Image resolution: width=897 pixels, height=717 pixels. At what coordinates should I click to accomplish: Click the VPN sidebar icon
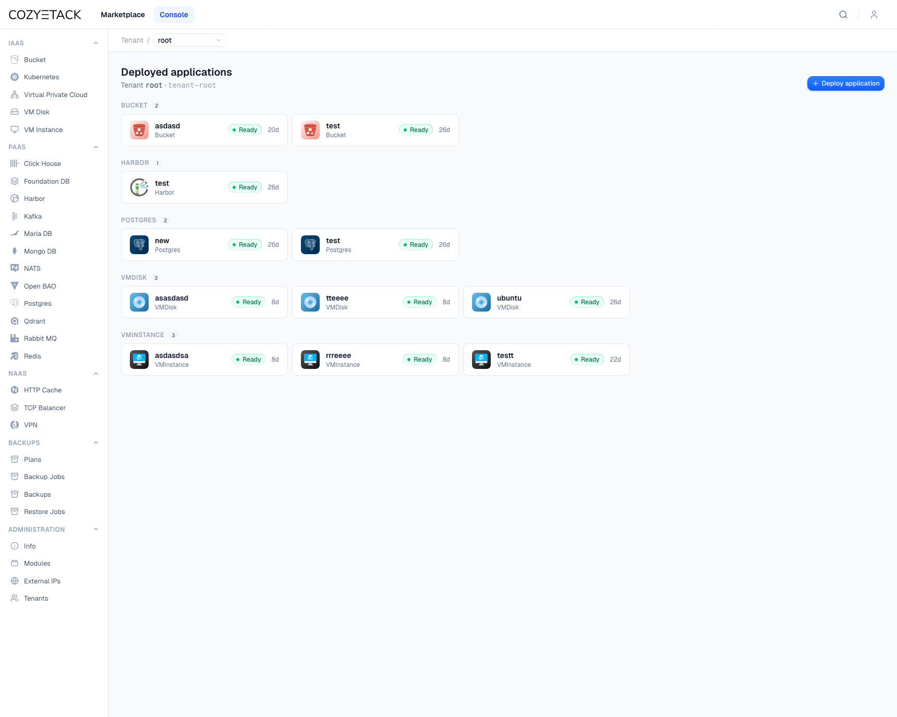click(15, 425)
